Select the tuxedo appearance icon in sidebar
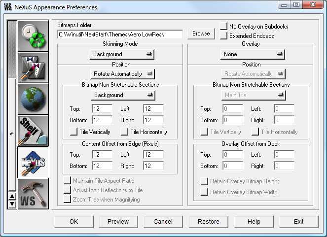Image resolution: width=327 pixels, height=237 pixels. pos(33,68)
